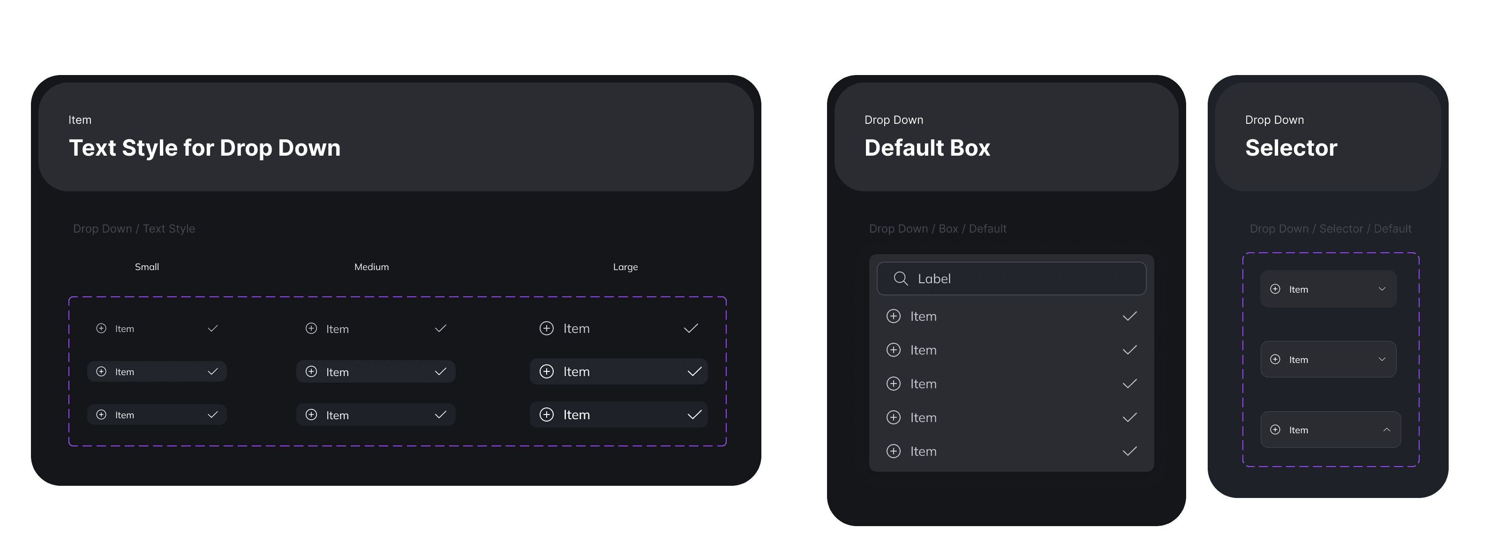Select fourth Item text in Default Box list

coord(923,417)
